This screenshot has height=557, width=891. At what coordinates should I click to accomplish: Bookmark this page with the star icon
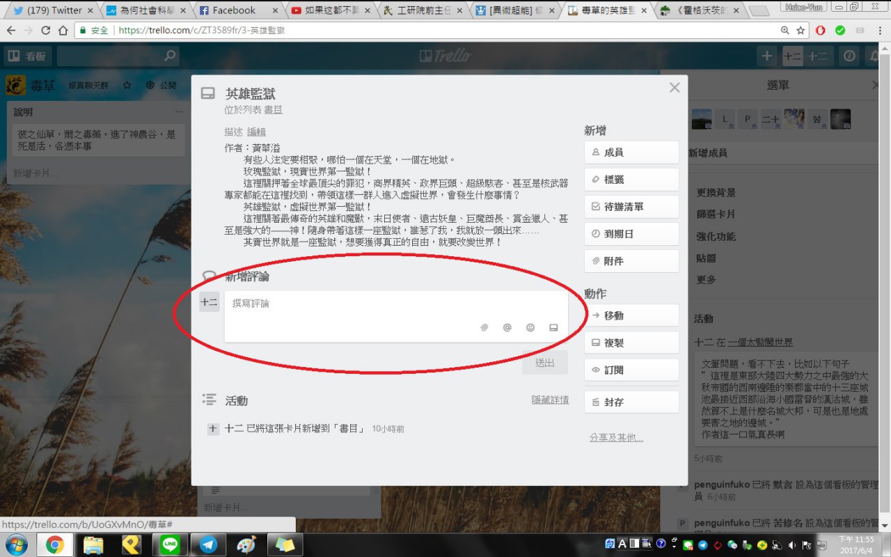801,31
